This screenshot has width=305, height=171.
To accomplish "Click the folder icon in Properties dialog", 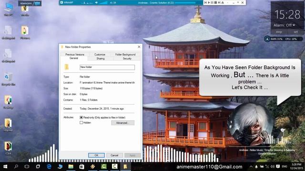I will [x=67, y=67].
